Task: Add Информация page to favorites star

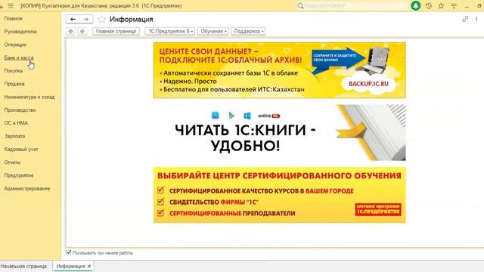Action: pyautogui.click(x=101, y=20)
